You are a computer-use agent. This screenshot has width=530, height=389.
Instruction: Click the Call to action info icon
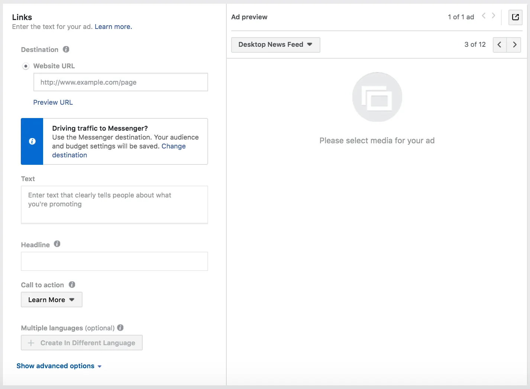[72, 285]
